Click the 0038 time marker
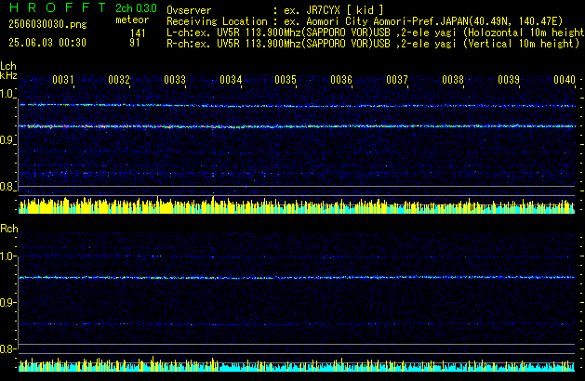The image size is (585, 381). pos(453,80)
